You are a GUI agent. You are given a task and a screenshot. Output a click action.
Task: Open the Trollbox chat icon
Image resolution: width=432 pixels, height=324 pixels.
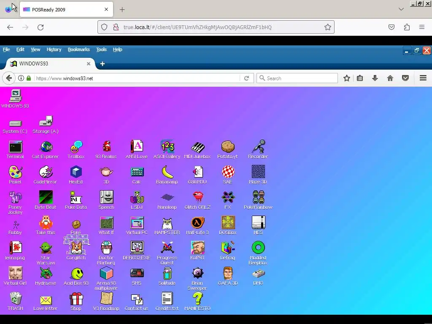76,150
